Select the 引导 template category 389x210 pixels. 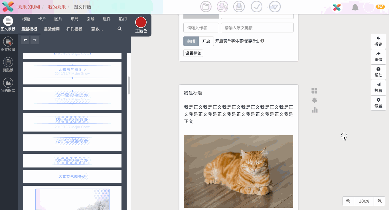coord(90,19)
